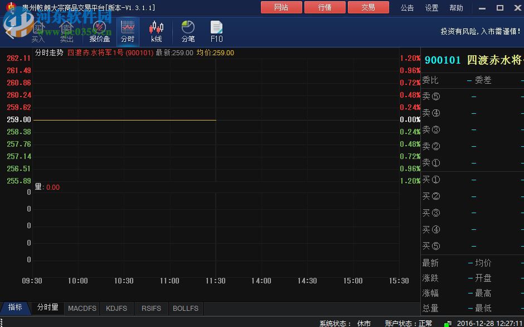
Task: Open the F10 document info icon
Action: pos(216,32)
